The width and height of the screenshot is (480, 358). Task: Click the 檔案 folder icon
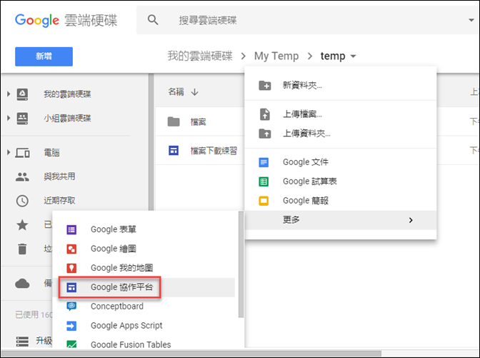click(x=174, y=121)
